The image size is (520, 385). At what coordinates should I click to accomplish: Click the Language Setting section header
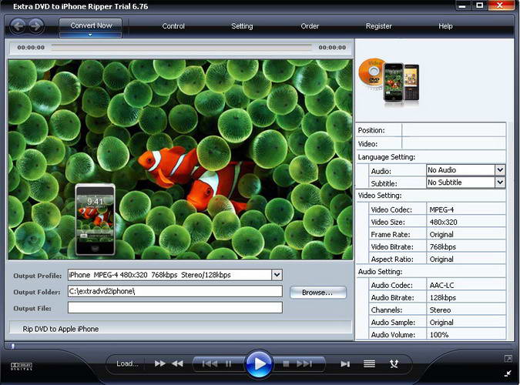coord(387,157)
